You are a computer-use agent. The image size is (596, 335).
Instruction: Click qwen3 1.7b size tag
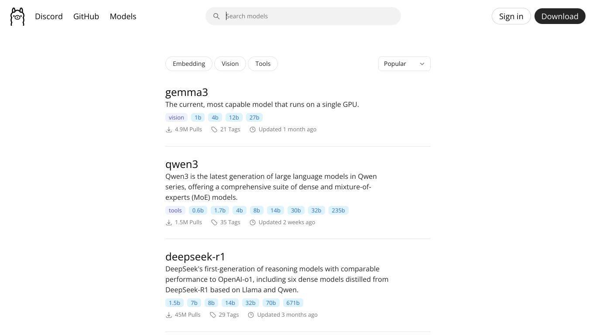[220, 210]
